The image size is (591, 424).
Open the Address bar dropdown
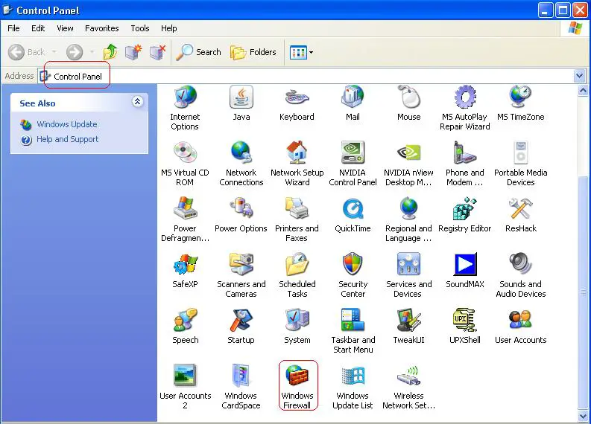coord(580,76)
